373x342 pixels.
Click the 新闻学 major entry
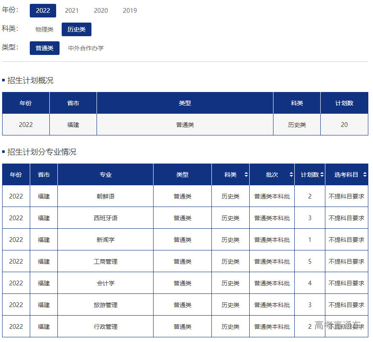[105, 239]
